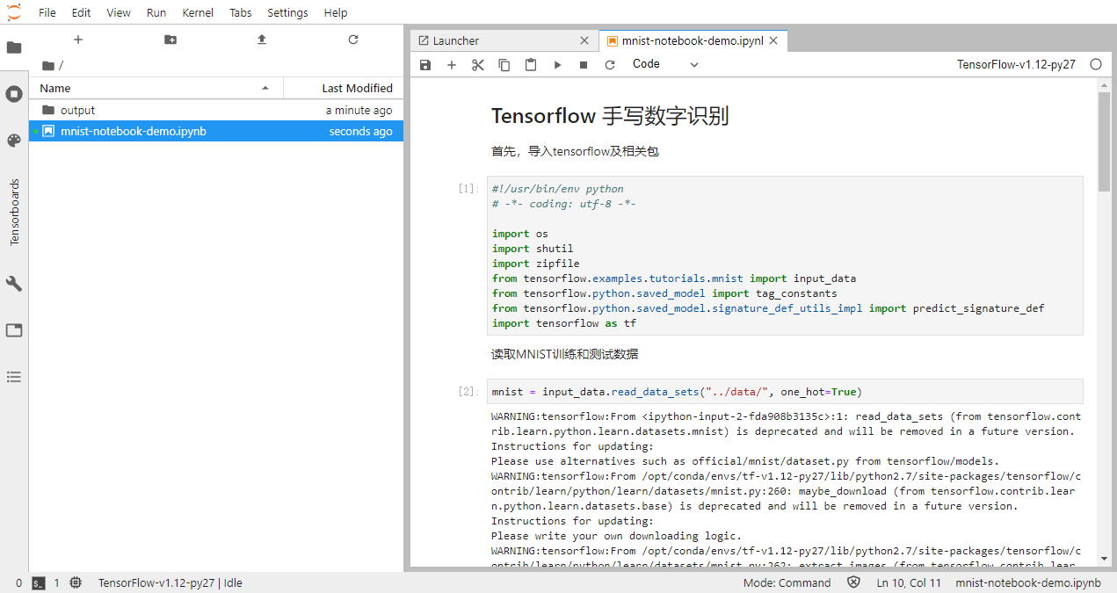
Task: Refresh the file list
Action: pyautogui.click(x=353, y=40)
